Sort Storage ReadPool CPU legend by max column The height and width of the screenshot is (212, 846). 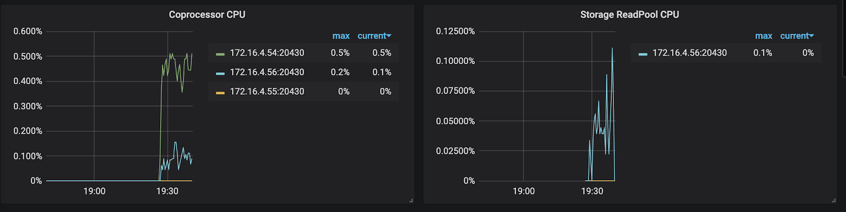tap(764, 36)
